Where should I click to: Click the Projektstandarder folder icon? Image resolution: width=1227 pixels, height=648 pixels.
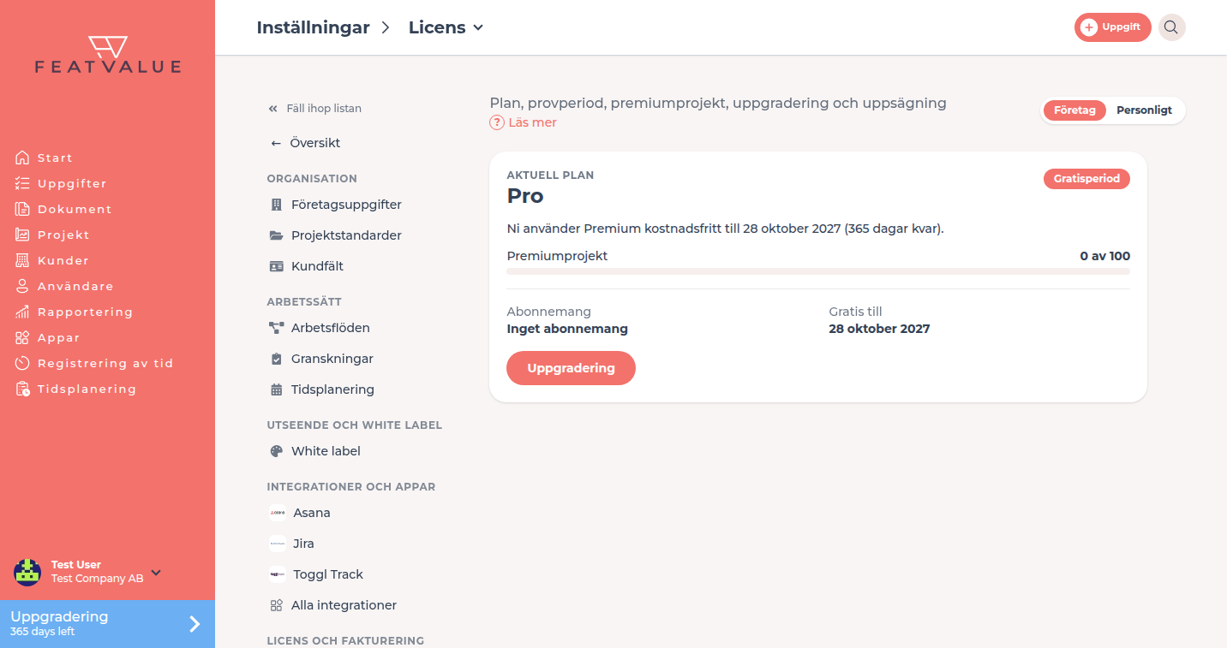[276, 235]
